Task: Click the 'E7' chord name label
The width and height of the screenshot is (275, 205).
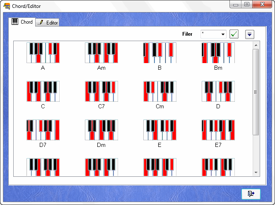Action: 218,145
